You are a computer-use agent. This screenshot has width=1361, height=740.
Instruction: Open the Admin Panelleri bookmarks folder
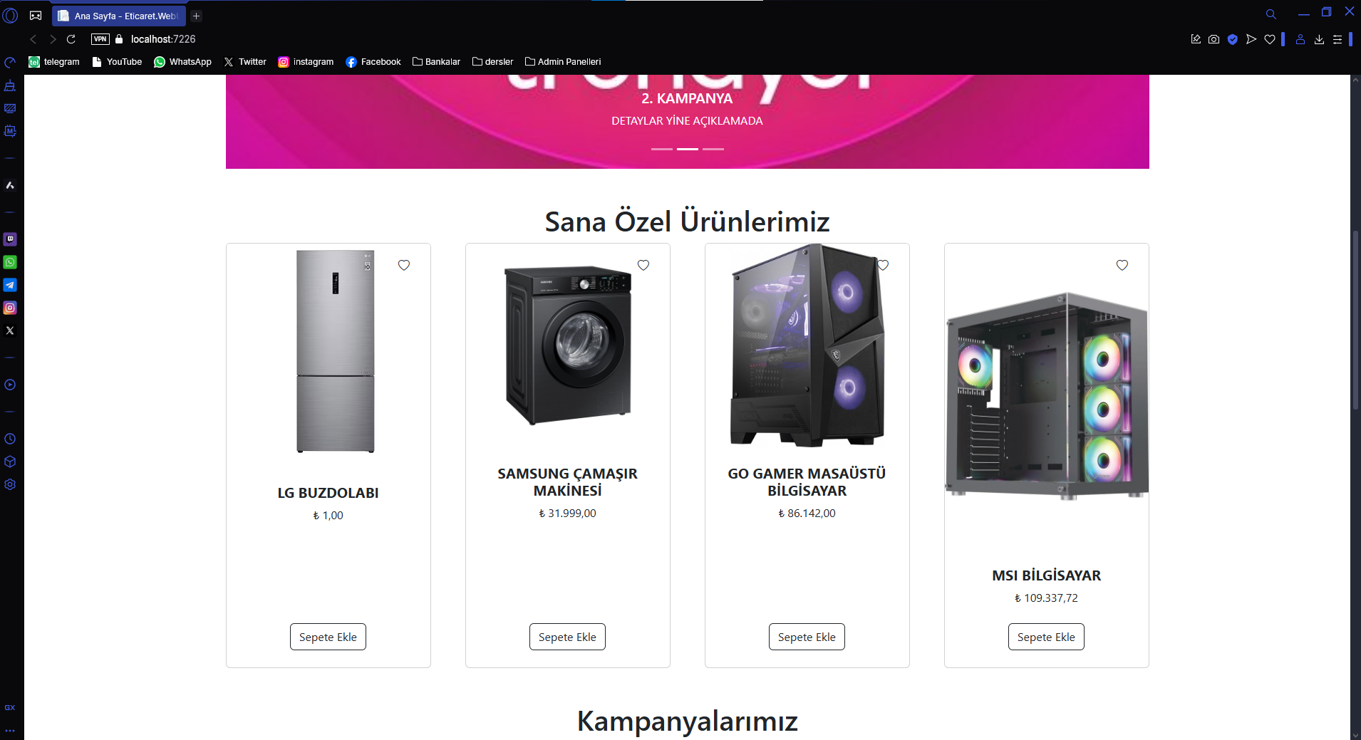point(563,62)
